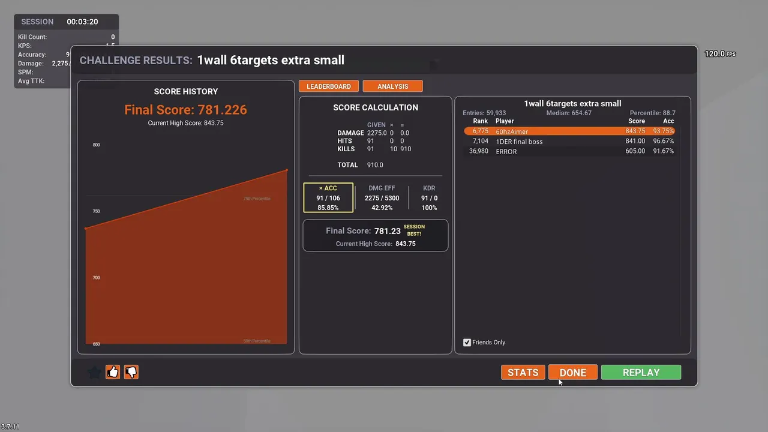This screenshot has width=768, height=432.
Task: Click the Rank column header
Action: (480, 121)
